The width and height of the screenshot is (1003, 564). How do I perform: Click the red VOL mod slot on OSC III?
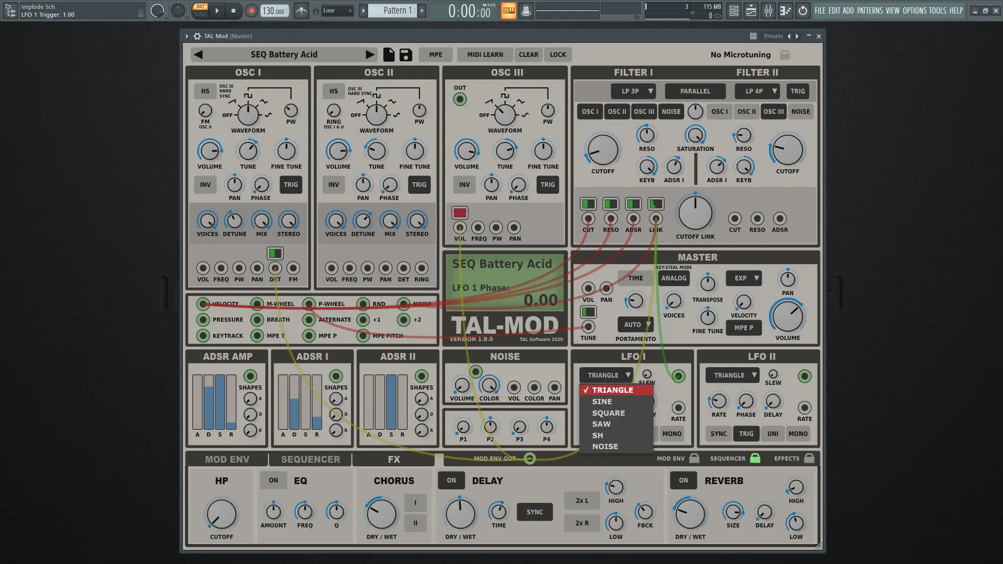(x=459, y=213)
